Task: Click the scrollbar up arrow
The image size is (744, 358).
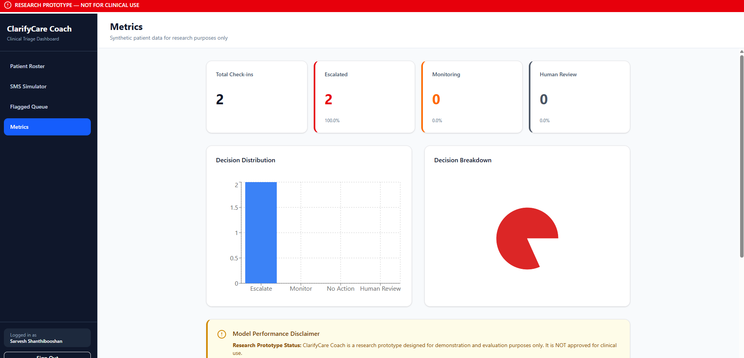Action: coord(742,51)
